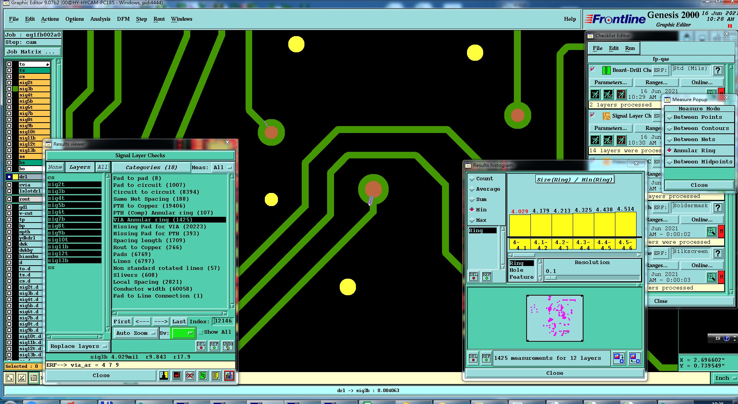Click layer-to-histogram import icon in Results histogram
This screenshot has width=738, height=404.
[x=635, y=358]
